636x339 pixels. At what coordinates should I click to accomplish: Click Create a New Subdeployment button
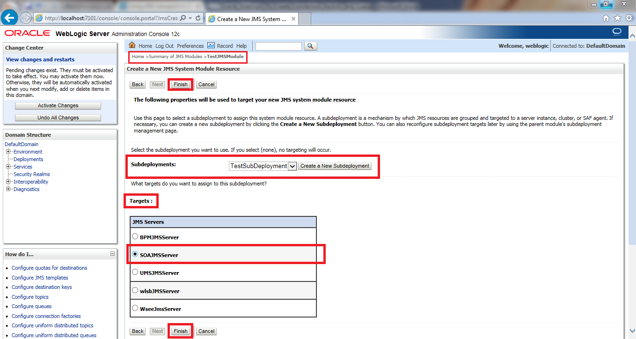click(x=335, y=166)
